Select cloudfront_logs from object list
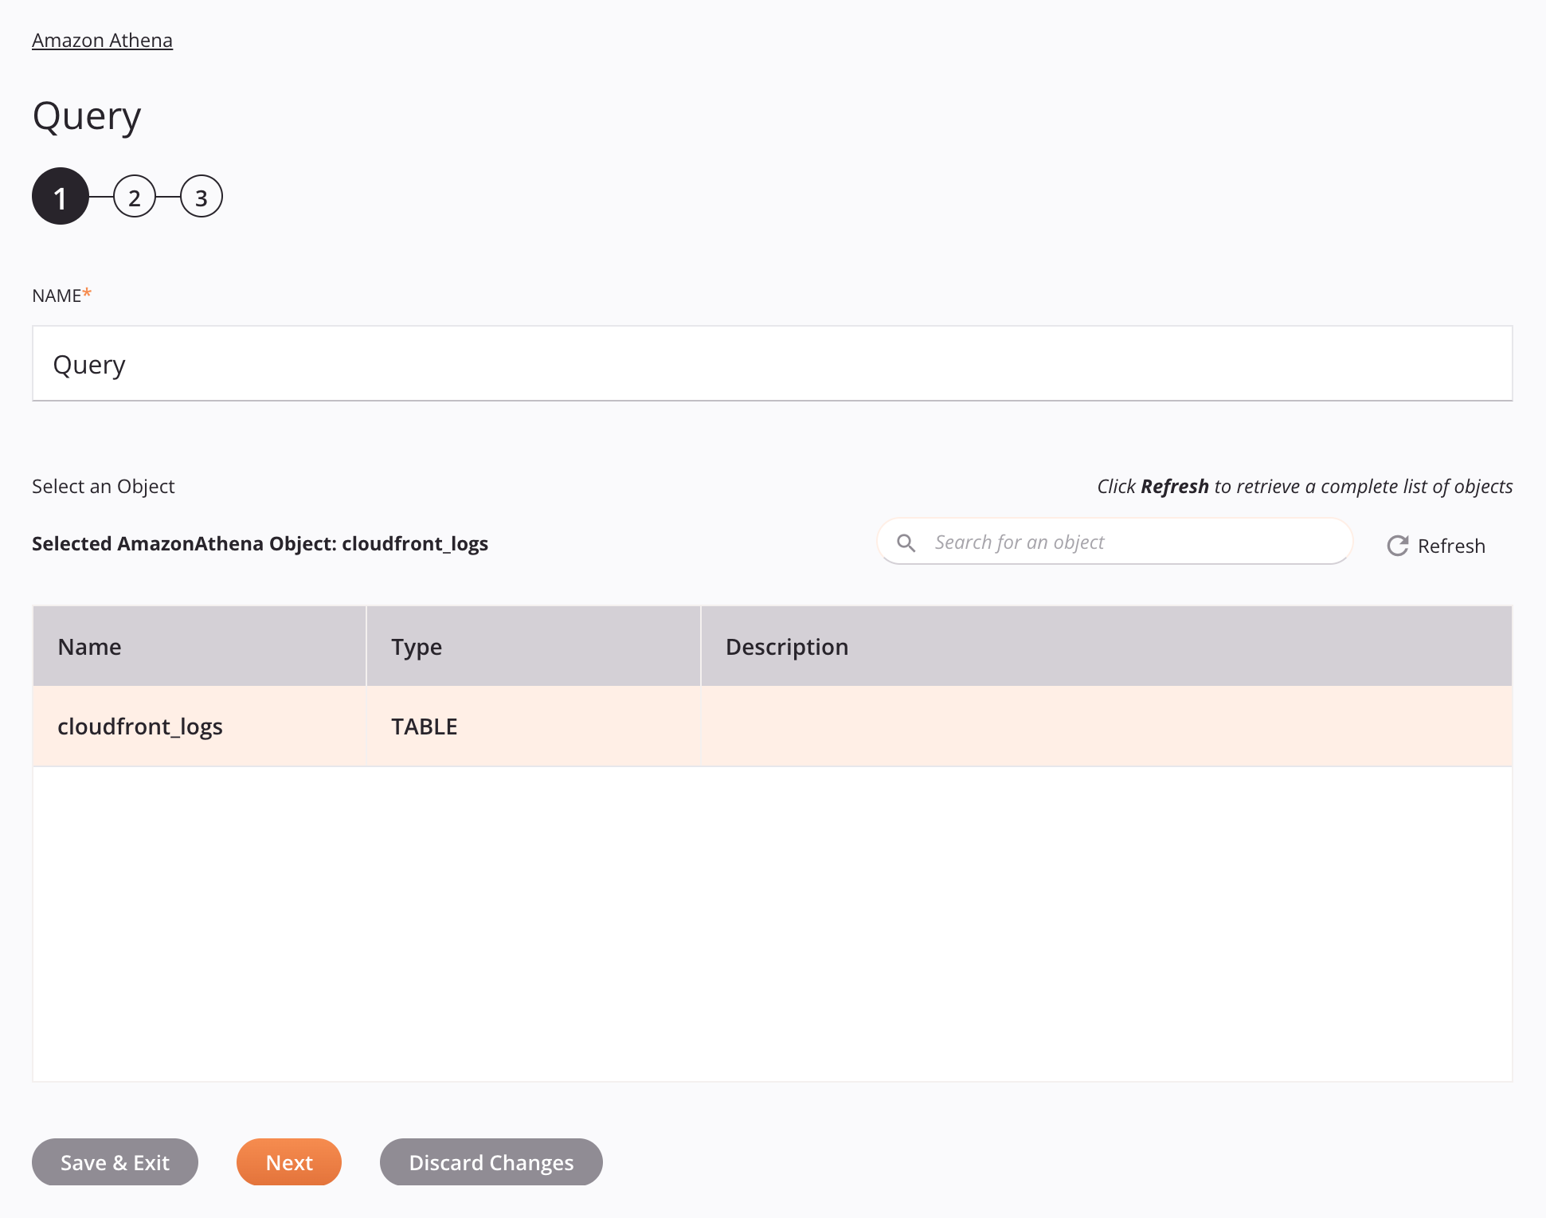1546x1218 pixels. pos(140,726)
